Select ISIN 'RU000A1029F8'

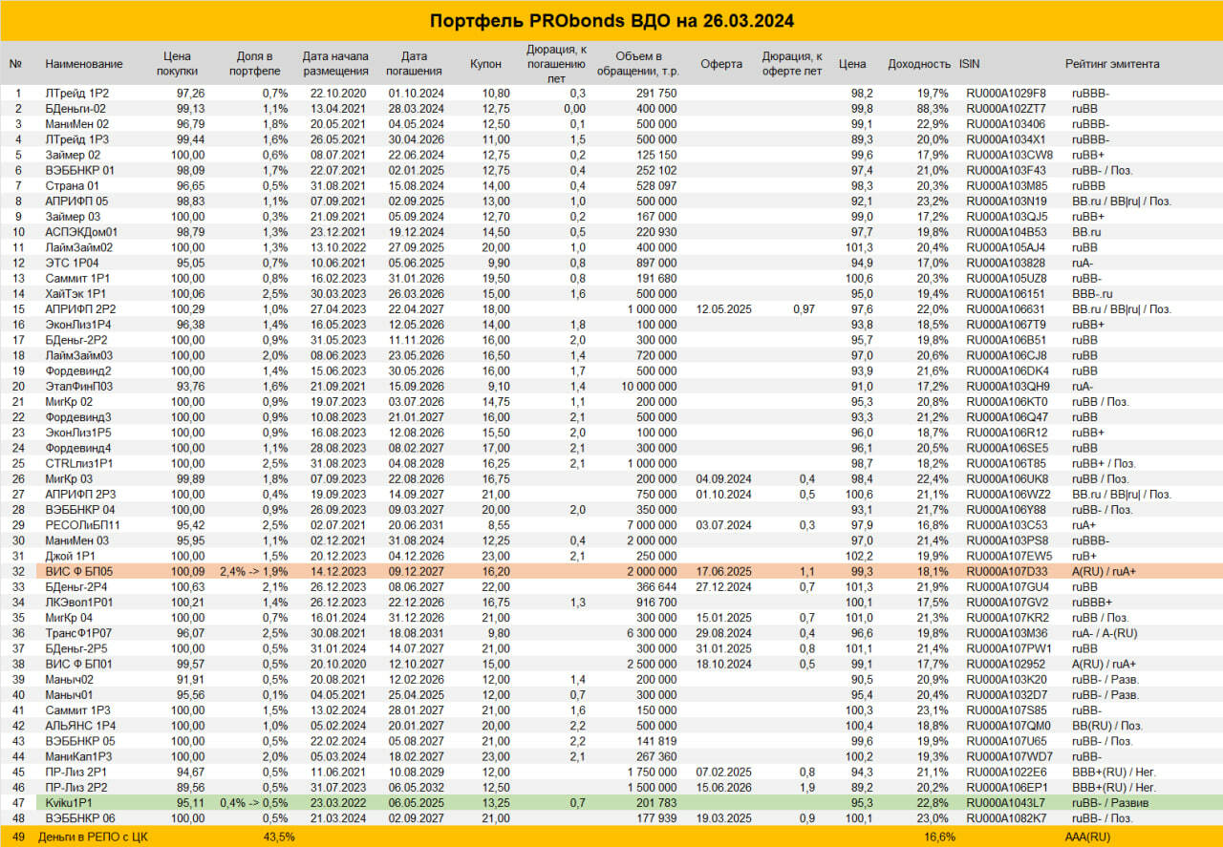(1005, 94)
